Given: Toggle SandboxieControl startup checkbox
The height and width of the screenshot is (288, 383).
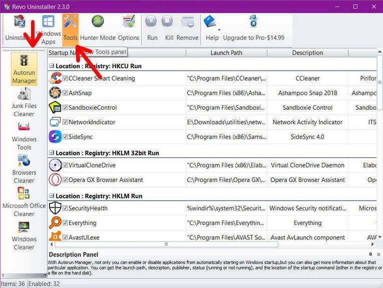Looking at the screenshot, I should coord(65,108).
